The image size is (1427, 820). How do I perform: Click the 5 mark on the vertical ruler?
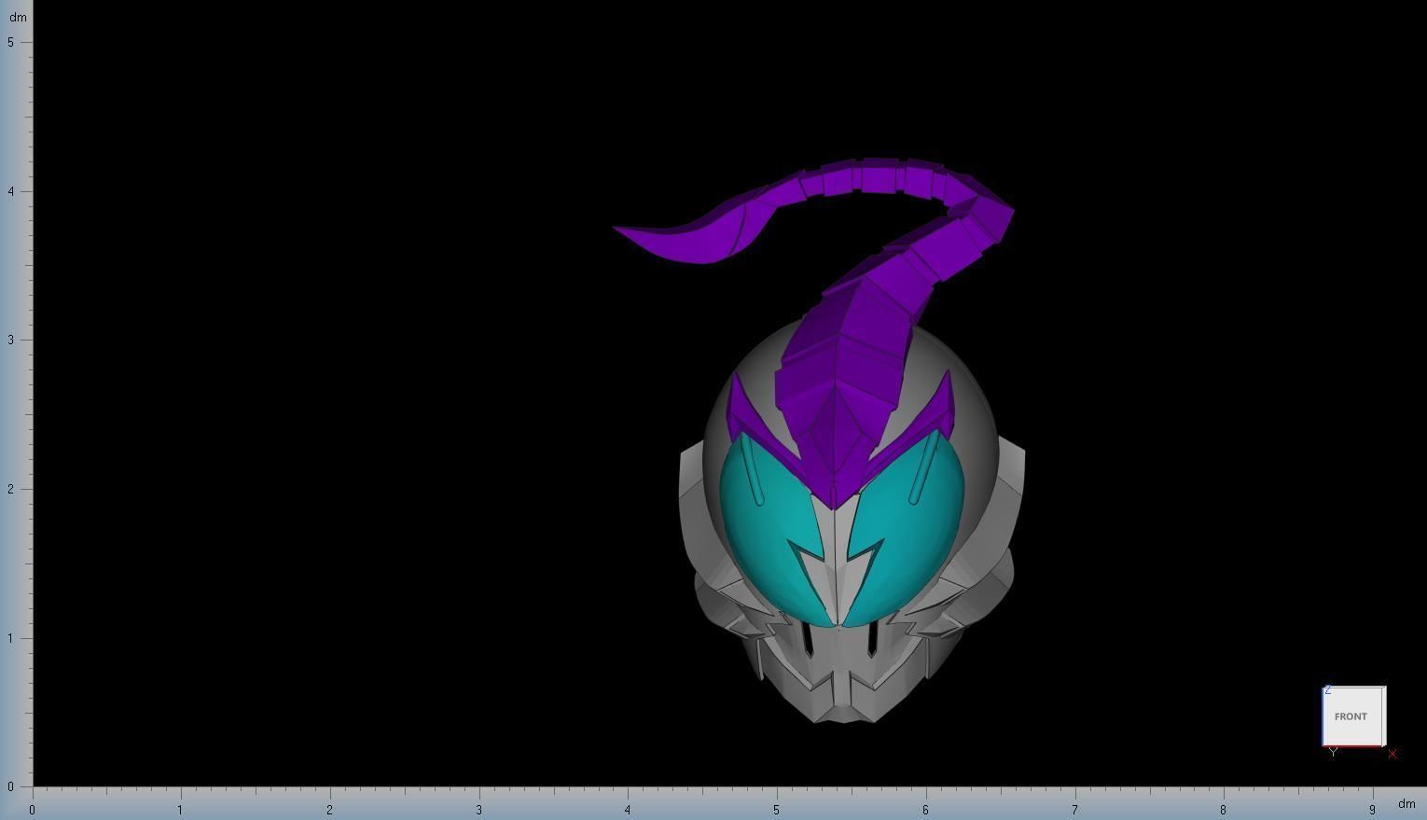pos(10,42)
